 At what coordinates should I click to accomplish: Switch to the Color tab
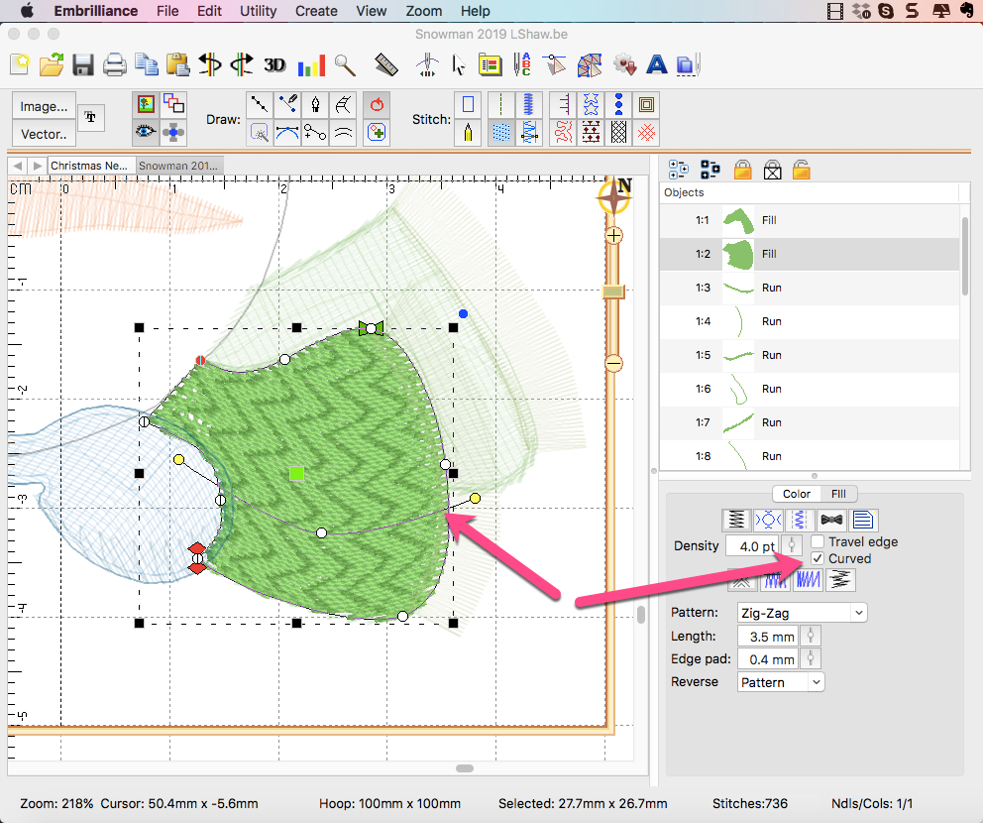point(796,494)
